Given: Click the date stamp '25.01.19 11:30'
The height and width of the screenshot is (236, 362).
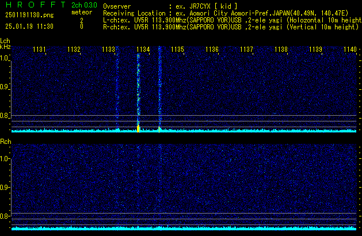Looking at the screenshot, I should (29, 26).
